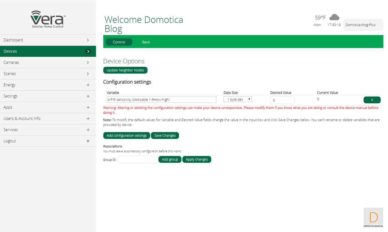This screenshot has height=232, width=388.
Task: Delete the PIR sensitivity variable with X
Action: (372, 100)
